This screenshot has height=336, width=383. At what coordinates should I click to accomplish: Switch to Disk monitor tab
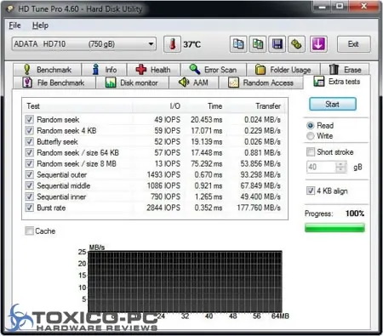click(132, 83)
